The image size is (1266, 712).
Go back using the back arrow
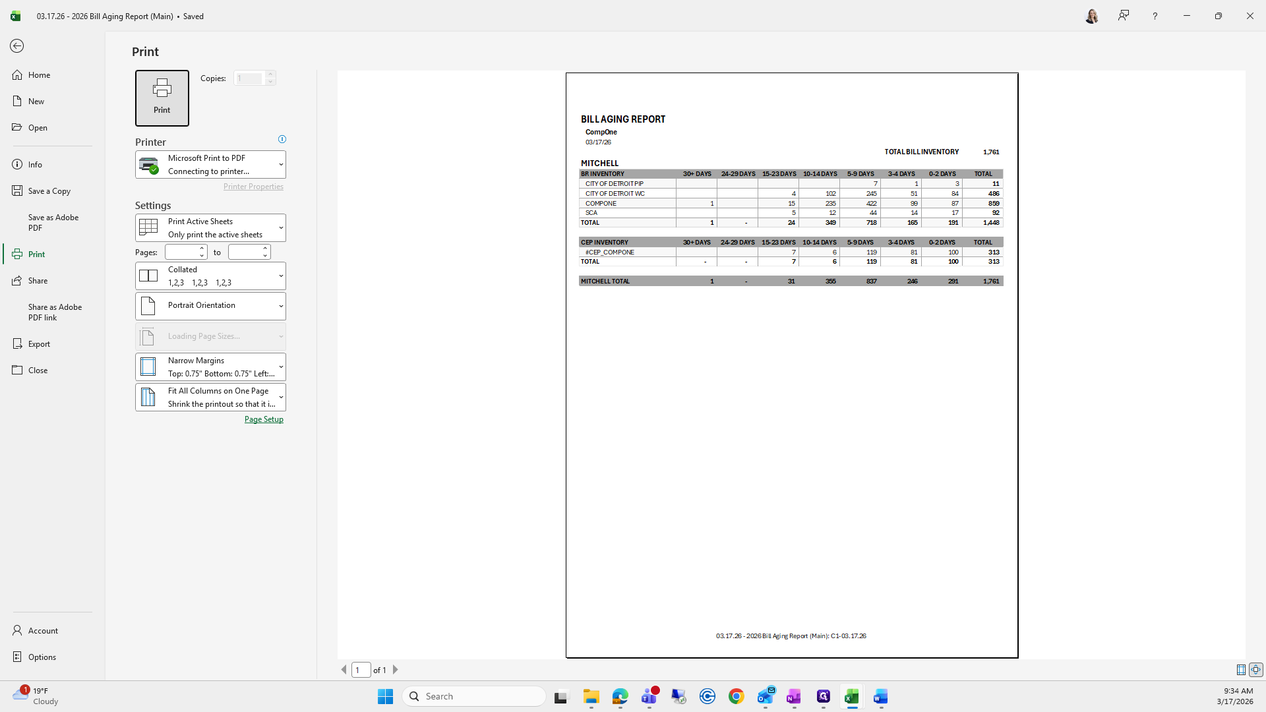[17, 46]
